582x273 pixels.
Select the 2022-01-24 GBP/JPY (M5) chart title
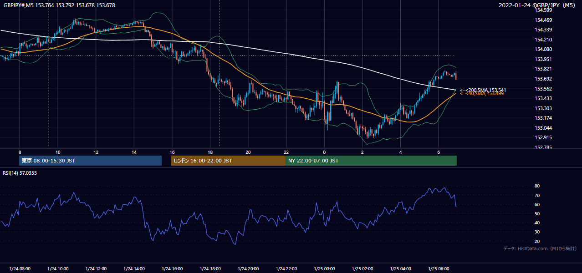coord(537,5)
